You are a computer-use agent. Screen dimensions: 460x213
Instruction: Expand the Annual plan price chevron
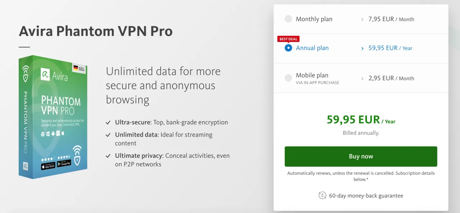tap(362, 48)
